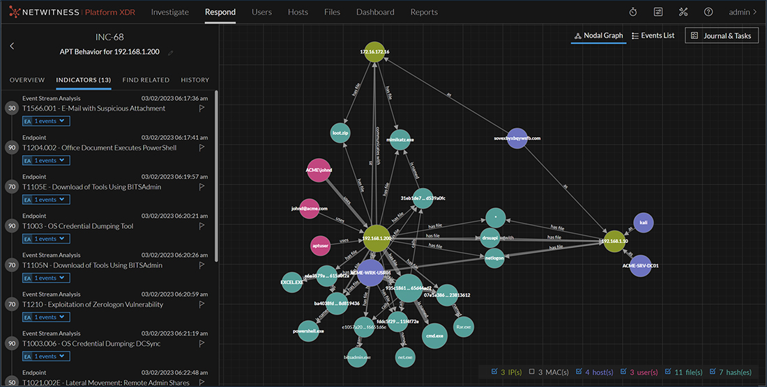Toggle the IP(s) filter checkbox
The width and height of the screenshot is (767, 387).
point(494,372)
